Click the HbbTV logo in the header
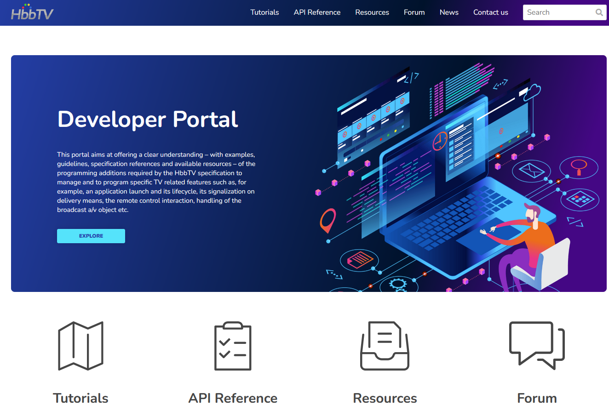 (32, 12)
